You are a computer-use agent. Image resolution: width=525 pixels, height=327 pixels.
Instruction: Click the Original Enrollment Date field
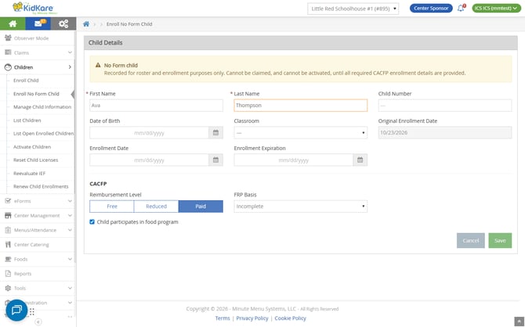(x=445, y=133)
